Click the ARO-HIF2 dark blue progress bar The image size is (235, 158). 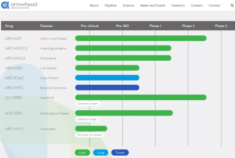click(107, 88)
